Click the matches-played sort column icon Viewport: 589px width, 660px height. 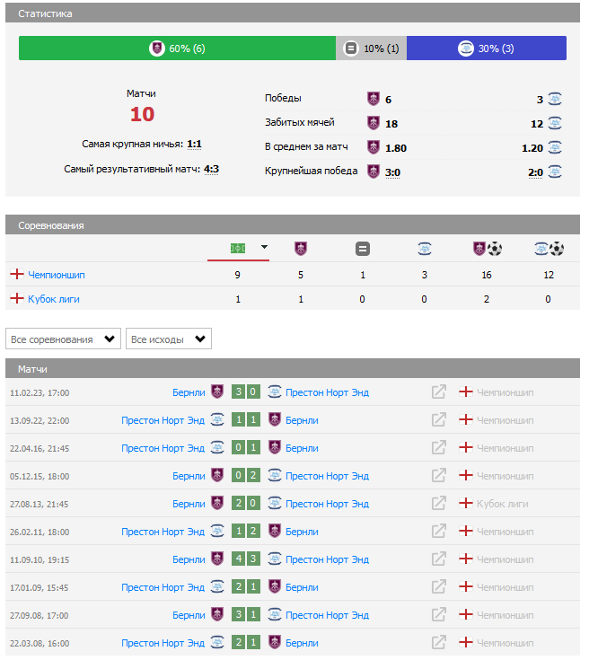pyautogui.click(x=238, y=248)
